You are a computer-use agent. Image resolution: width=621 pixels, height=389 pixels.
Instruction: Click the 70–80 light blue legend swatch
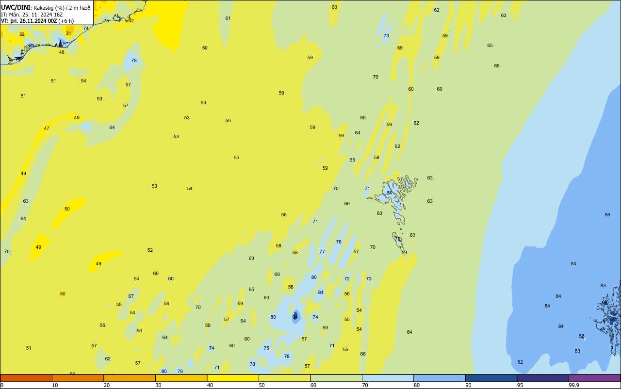pos(388,378)
